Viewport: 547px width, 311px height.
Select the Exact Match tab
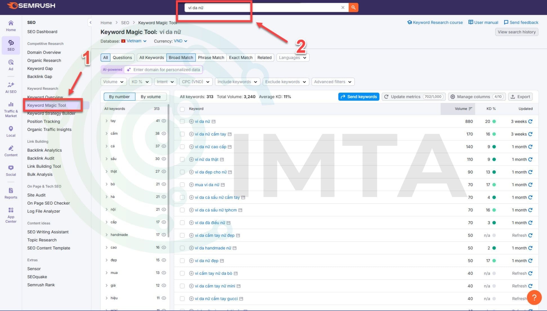(240, 57)
